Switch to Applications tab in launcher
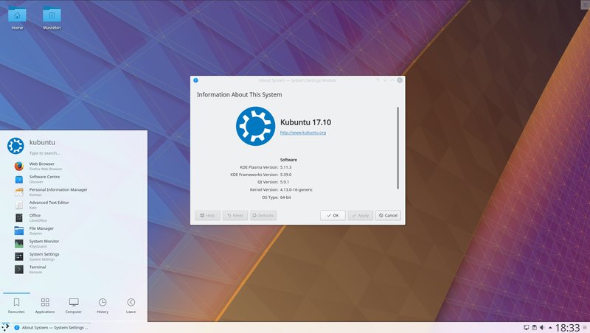The height and width of the screenshot is (333, 590). click(x=45, y=306)
